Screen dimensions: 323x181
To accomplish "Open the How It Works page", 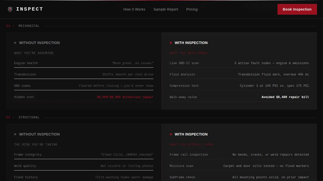I will pos(134,9).
